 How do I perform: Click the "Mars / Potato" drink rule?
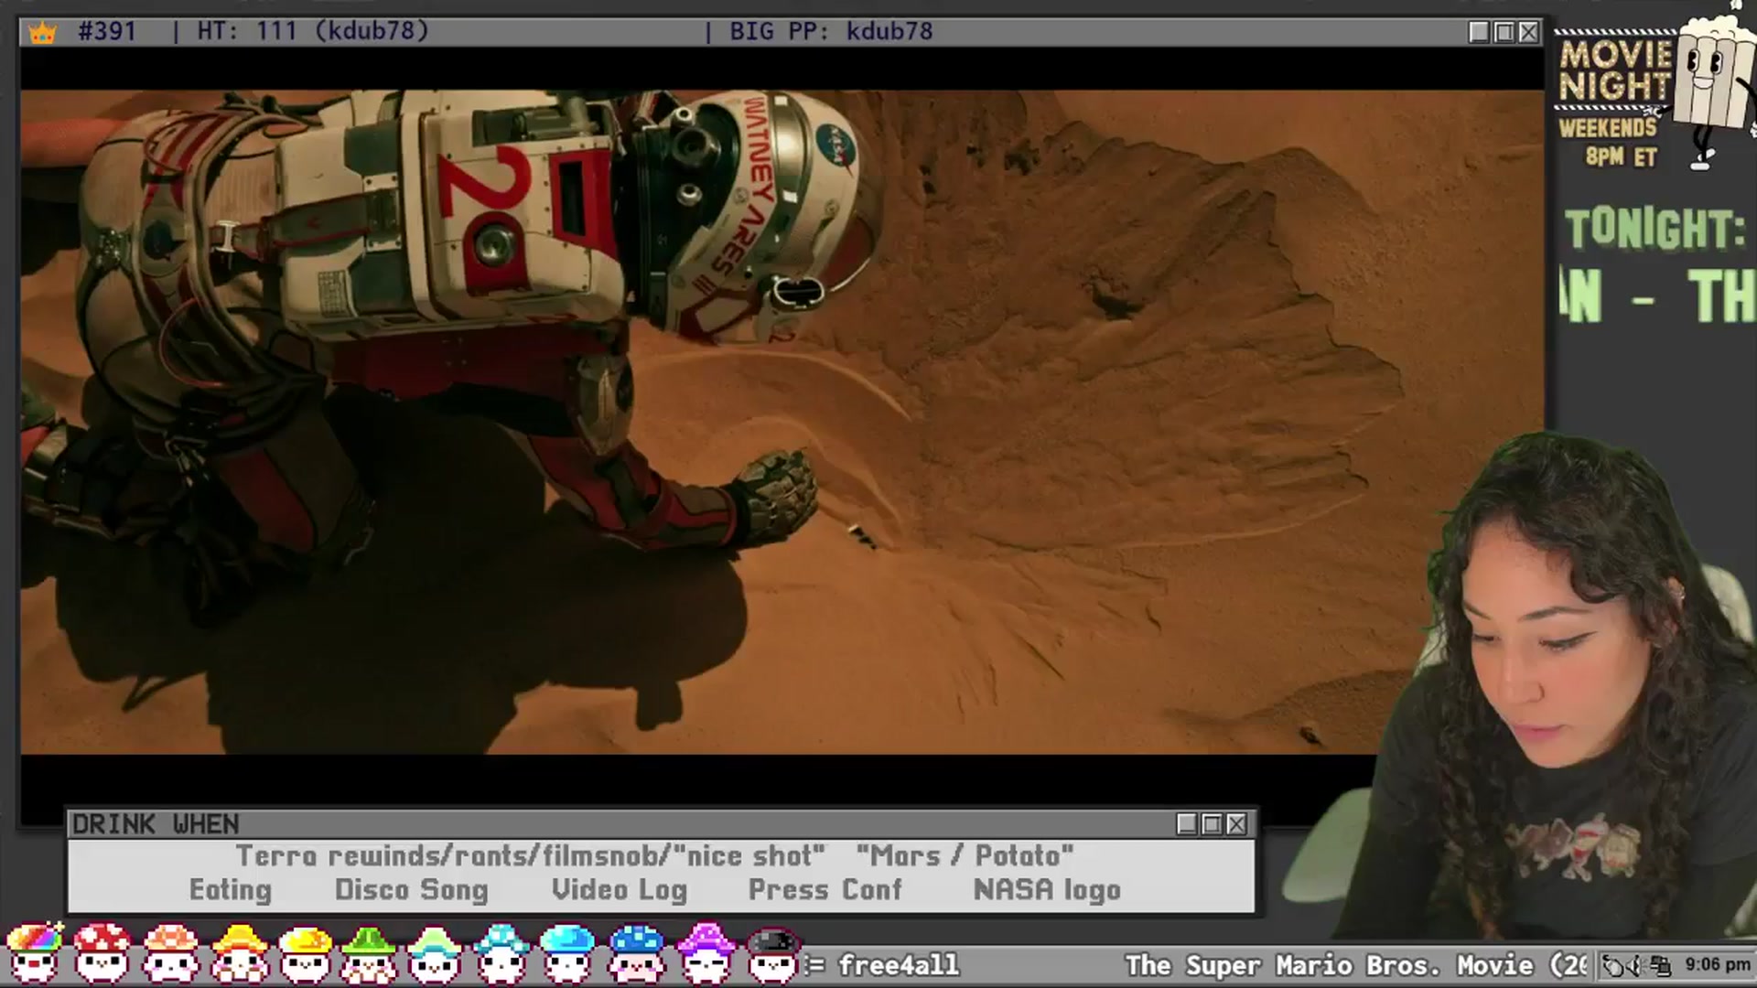click(965, 856)
